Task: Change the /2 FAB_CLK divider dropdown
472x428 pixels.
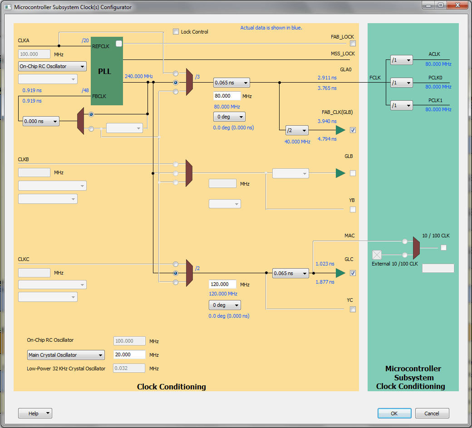Action: point(297,130)
